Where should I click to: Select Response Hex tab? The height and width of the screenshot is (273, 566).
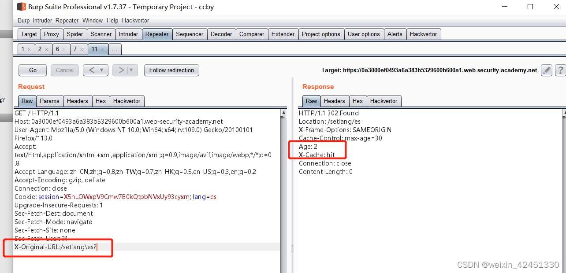tap(357, 101)
